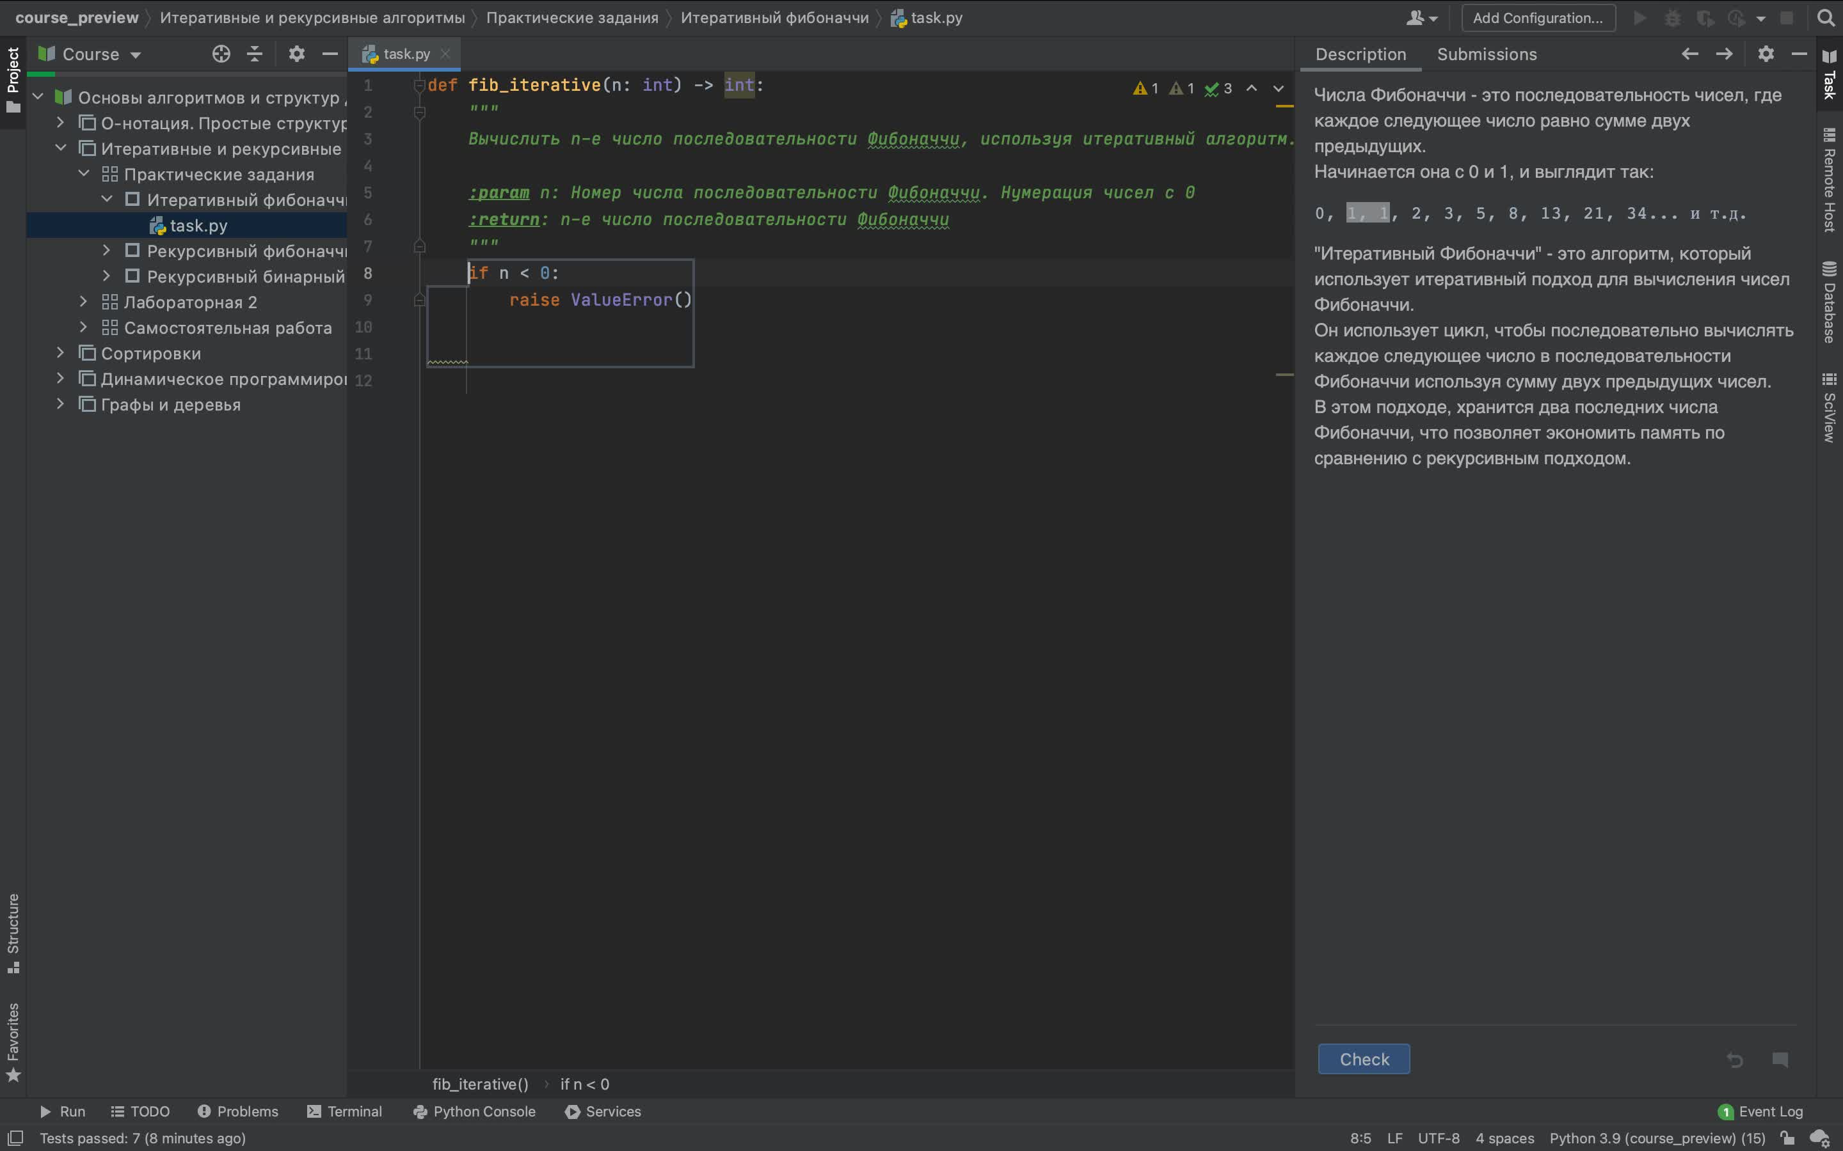This screenshot has width=1843, height=1151.
Task: Click collapse all icon in Course panel
Action: click(x=255, y=54)
